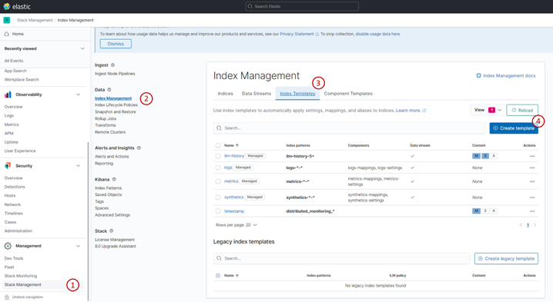Click the Undock navigation lock icon

point(7,297)
